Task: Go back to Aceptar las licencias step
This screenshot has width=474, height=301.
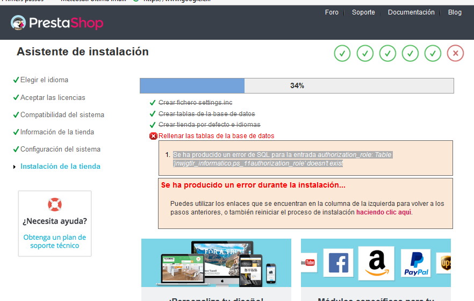Action: coord(53,98)
